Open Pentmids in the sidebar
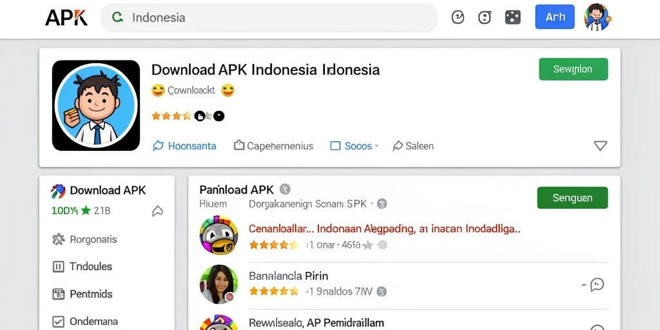 pos(82,294)
